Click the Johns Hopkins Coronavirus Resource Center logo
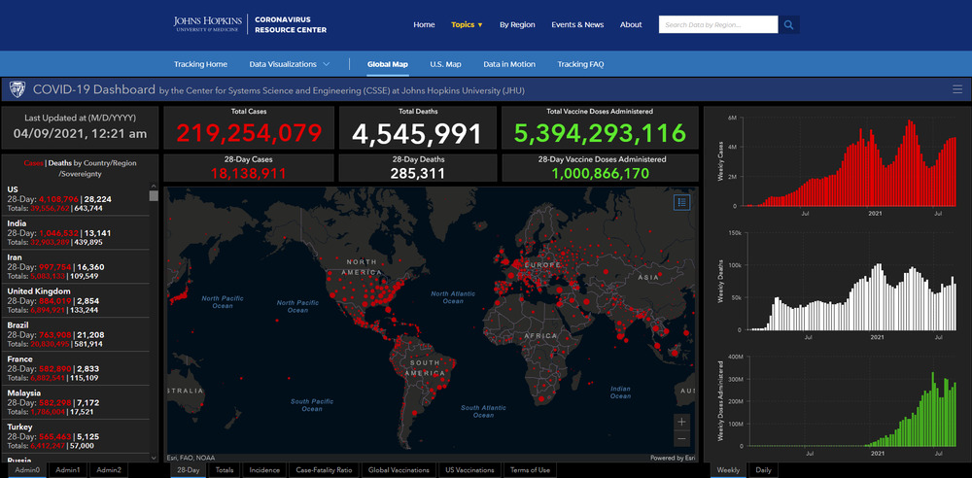 point(250,24)
